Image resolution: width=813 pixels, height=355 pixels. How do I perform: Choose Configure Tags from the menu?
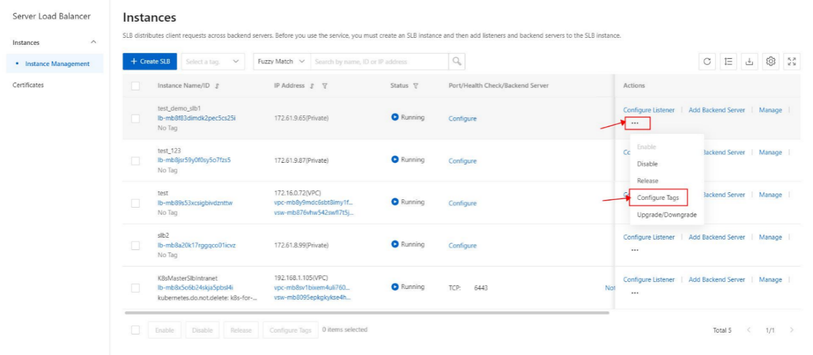pos(658,197)
